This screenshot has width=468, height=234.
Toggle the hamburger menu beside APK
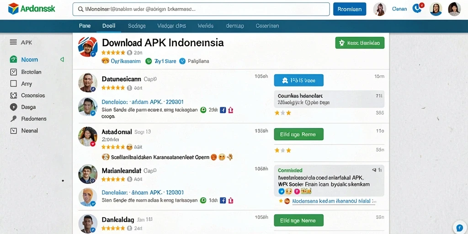tap(13, 43)
